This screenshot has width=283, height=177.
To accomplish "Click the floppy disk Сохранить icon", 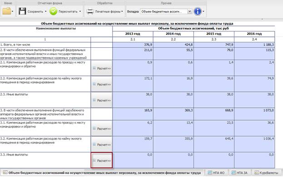I will [22, 11].
